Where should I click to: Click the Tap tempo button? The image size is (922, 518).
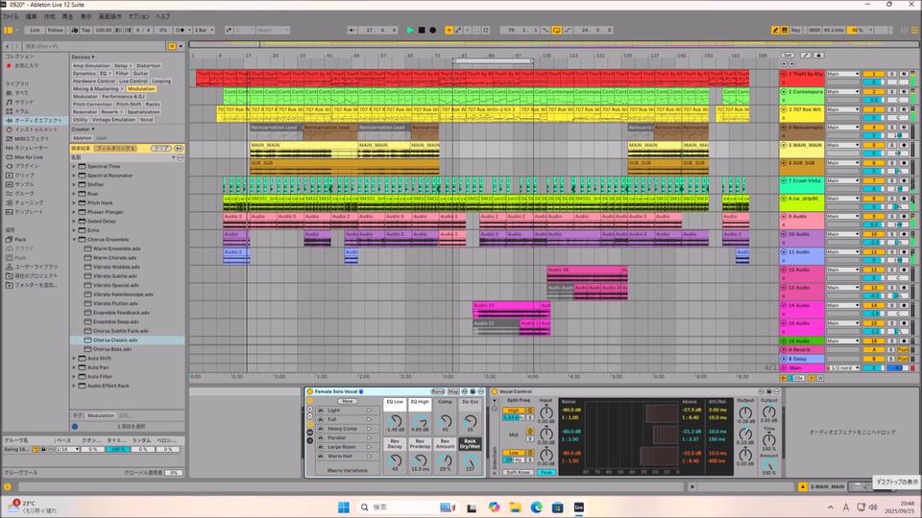coord(85,30)
